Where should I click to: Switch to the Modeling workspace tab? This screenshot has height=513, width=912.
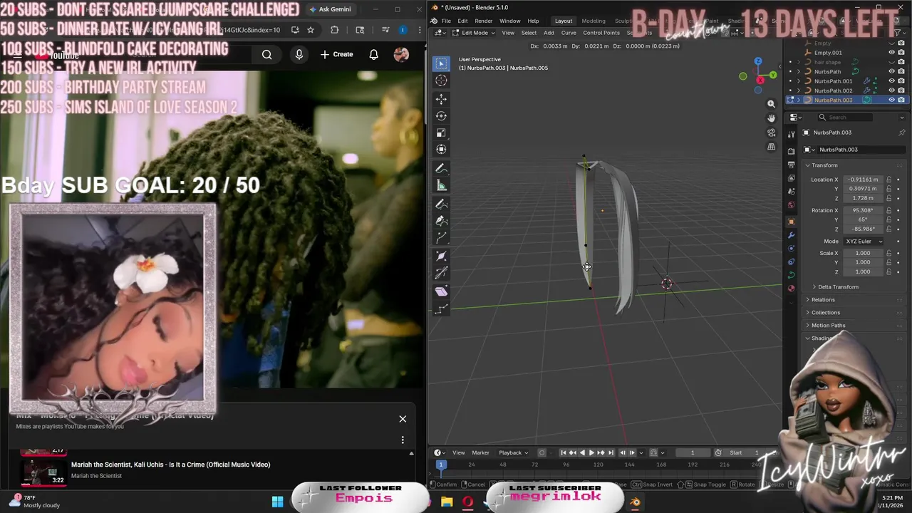pos(593,21)
